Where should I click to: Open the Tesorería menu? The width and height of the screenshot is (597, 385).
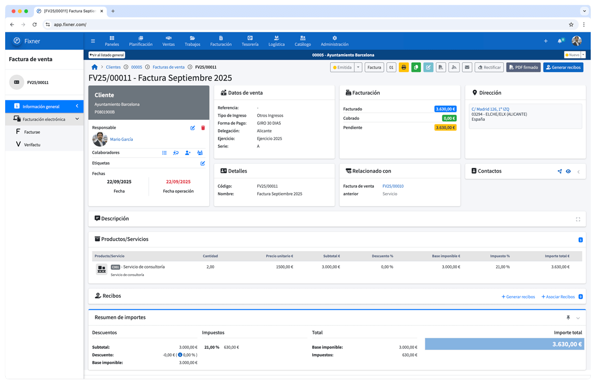pos(250,41)
